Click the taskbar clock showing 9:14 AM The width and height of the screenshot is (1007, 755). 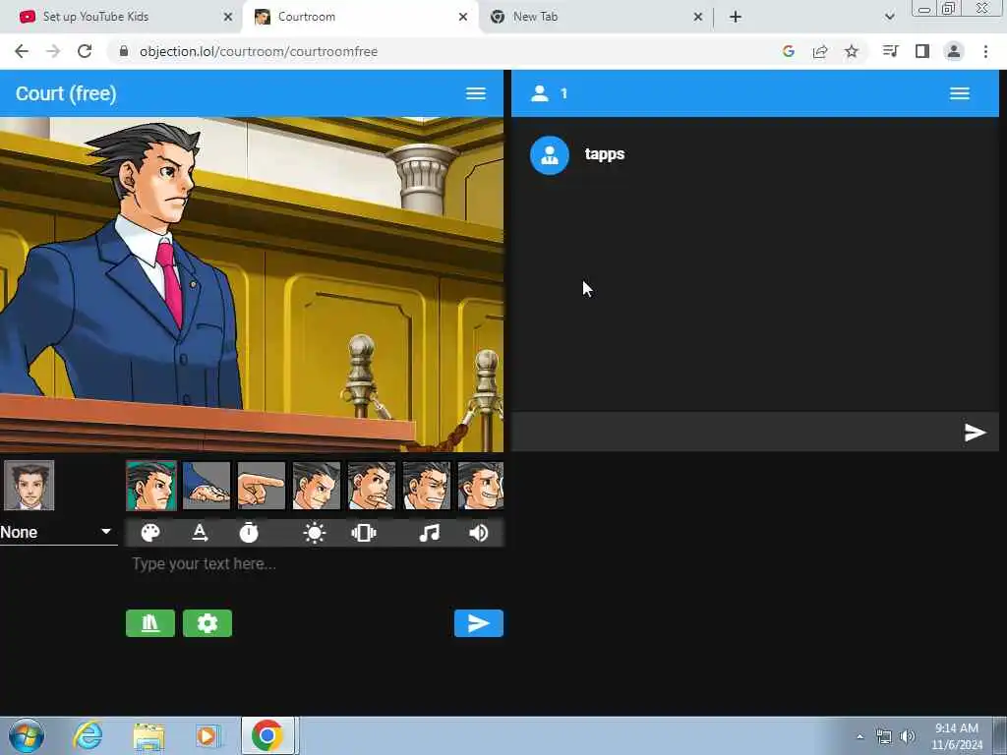point(957,736)
